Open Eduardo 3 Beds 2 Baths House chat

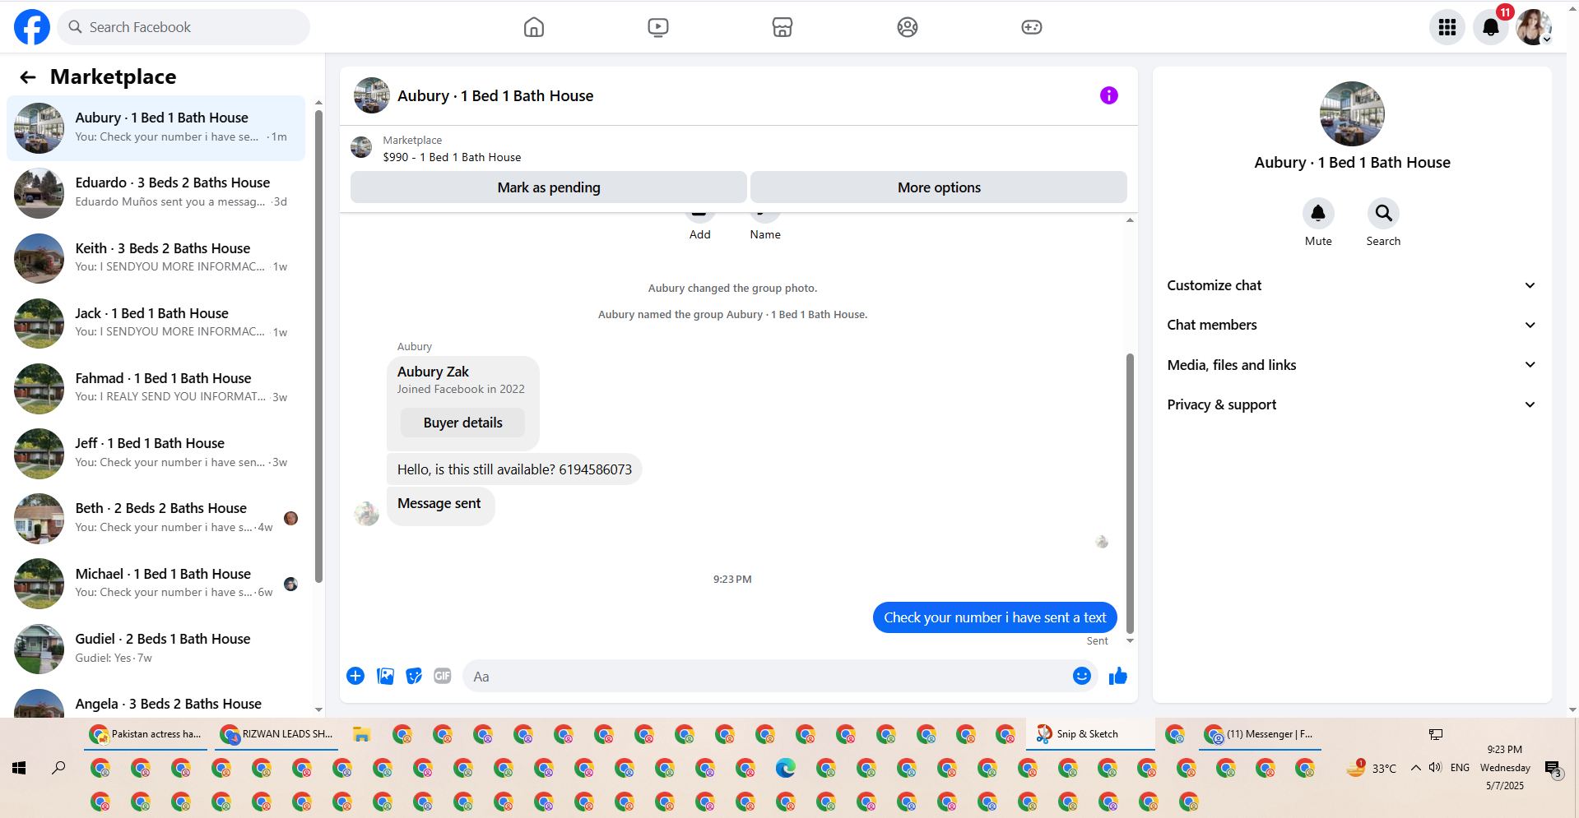click(156, 193)
